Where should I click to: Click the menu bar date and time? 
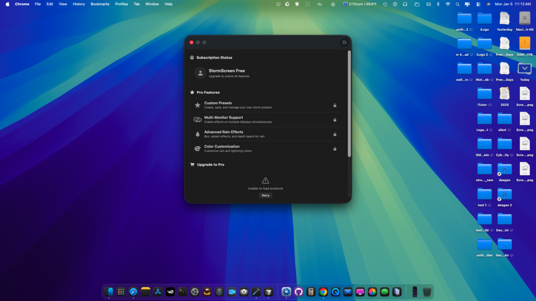(513, 4)
